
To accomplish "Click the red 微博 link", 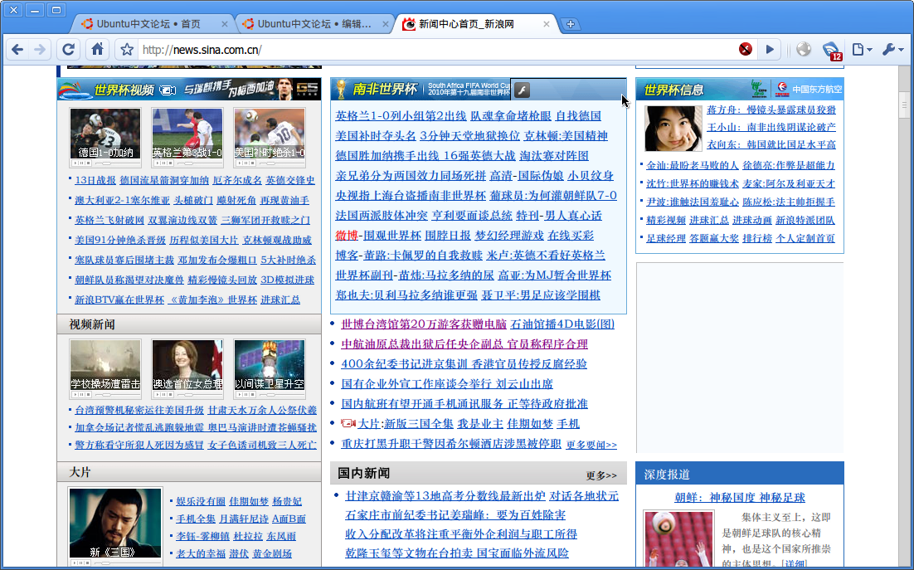I will click(346, 236).
